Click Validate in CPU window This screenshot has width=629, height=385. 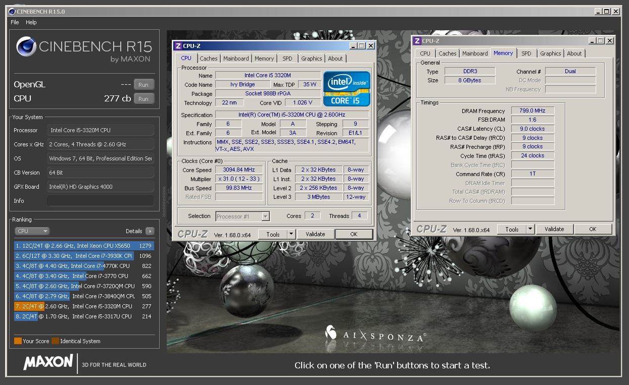point(315,234)
